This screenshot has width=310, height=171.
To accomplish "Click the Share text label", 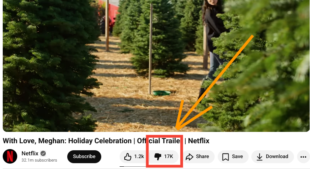I will click(x=202, y=157).
